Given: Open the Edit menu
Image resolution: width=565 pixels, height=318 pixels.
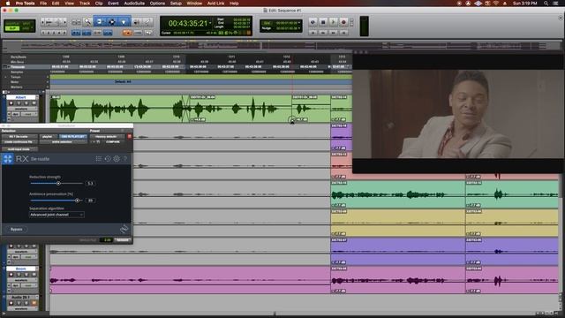Looking at the screenshot, I should [x=56, y=4].
